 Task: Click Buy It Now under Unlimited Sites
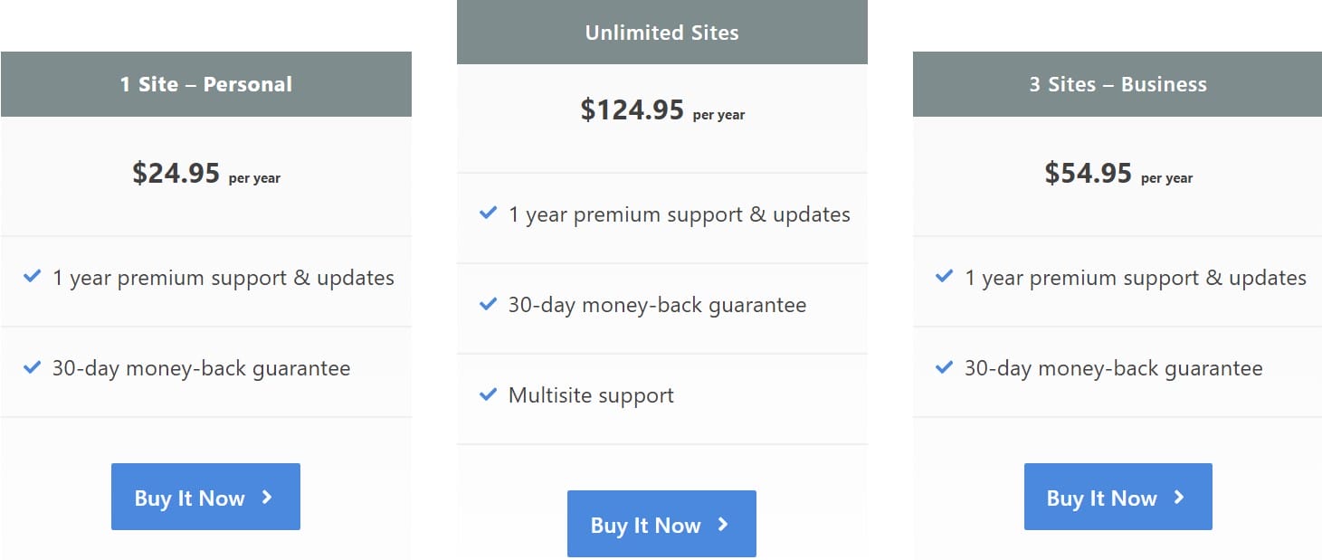tap(661, 524)
